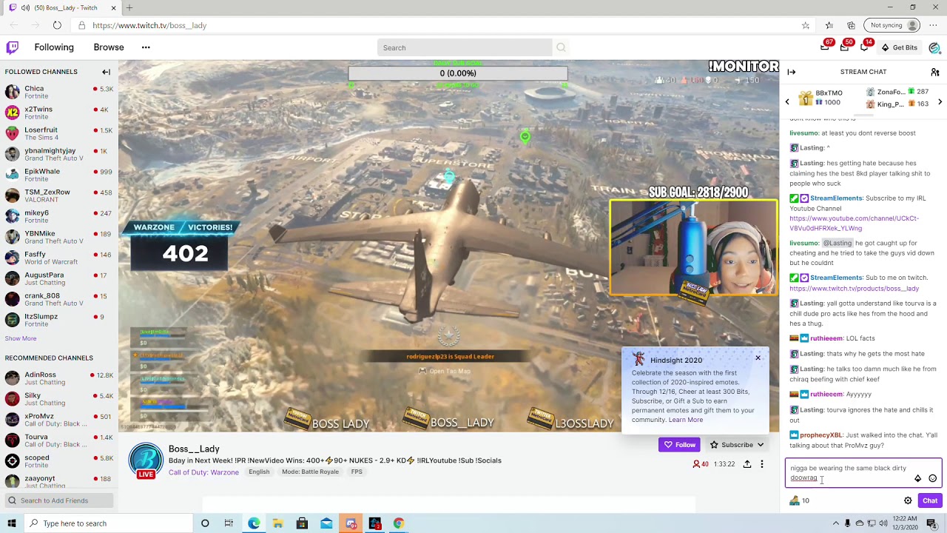Click the Not syncing profile button
The height and width of the screenshot is (533, 947).
click(893, 25)
